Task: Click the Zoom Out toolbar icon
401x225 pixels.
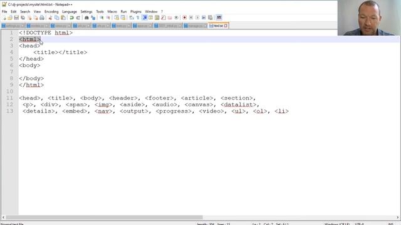Action: 108,17
